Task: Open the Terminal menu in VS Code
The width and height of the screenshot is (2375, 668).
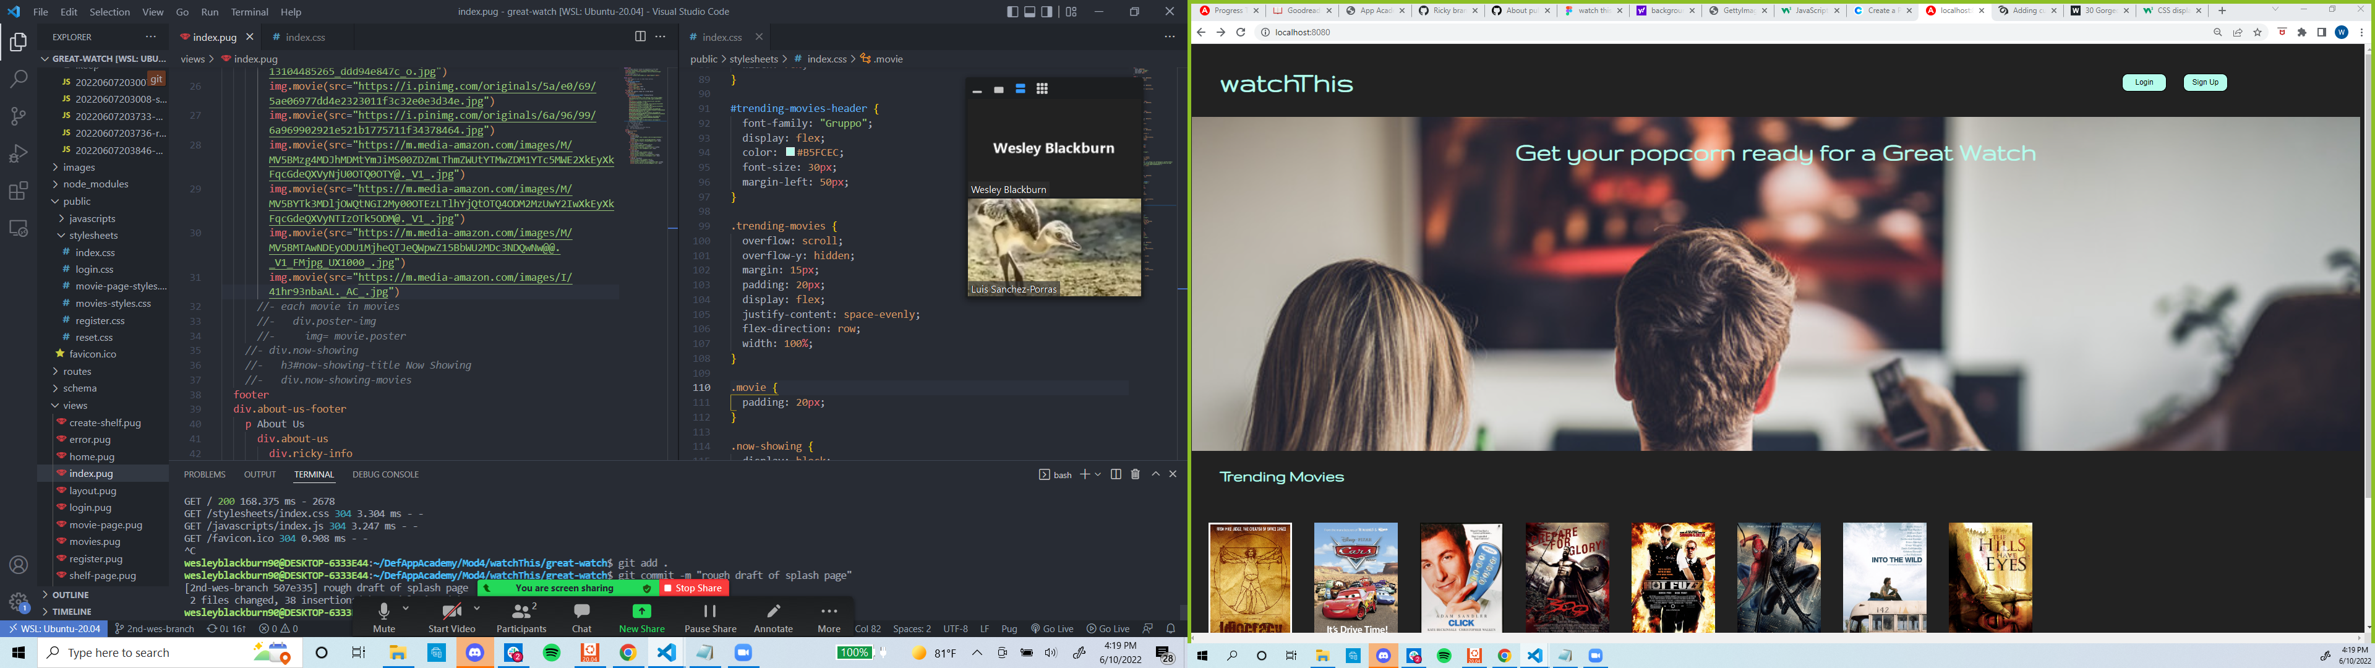Action: coord(249,12)
